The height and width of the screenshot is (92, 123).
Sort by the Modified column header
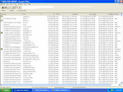[x=105, y=14]
